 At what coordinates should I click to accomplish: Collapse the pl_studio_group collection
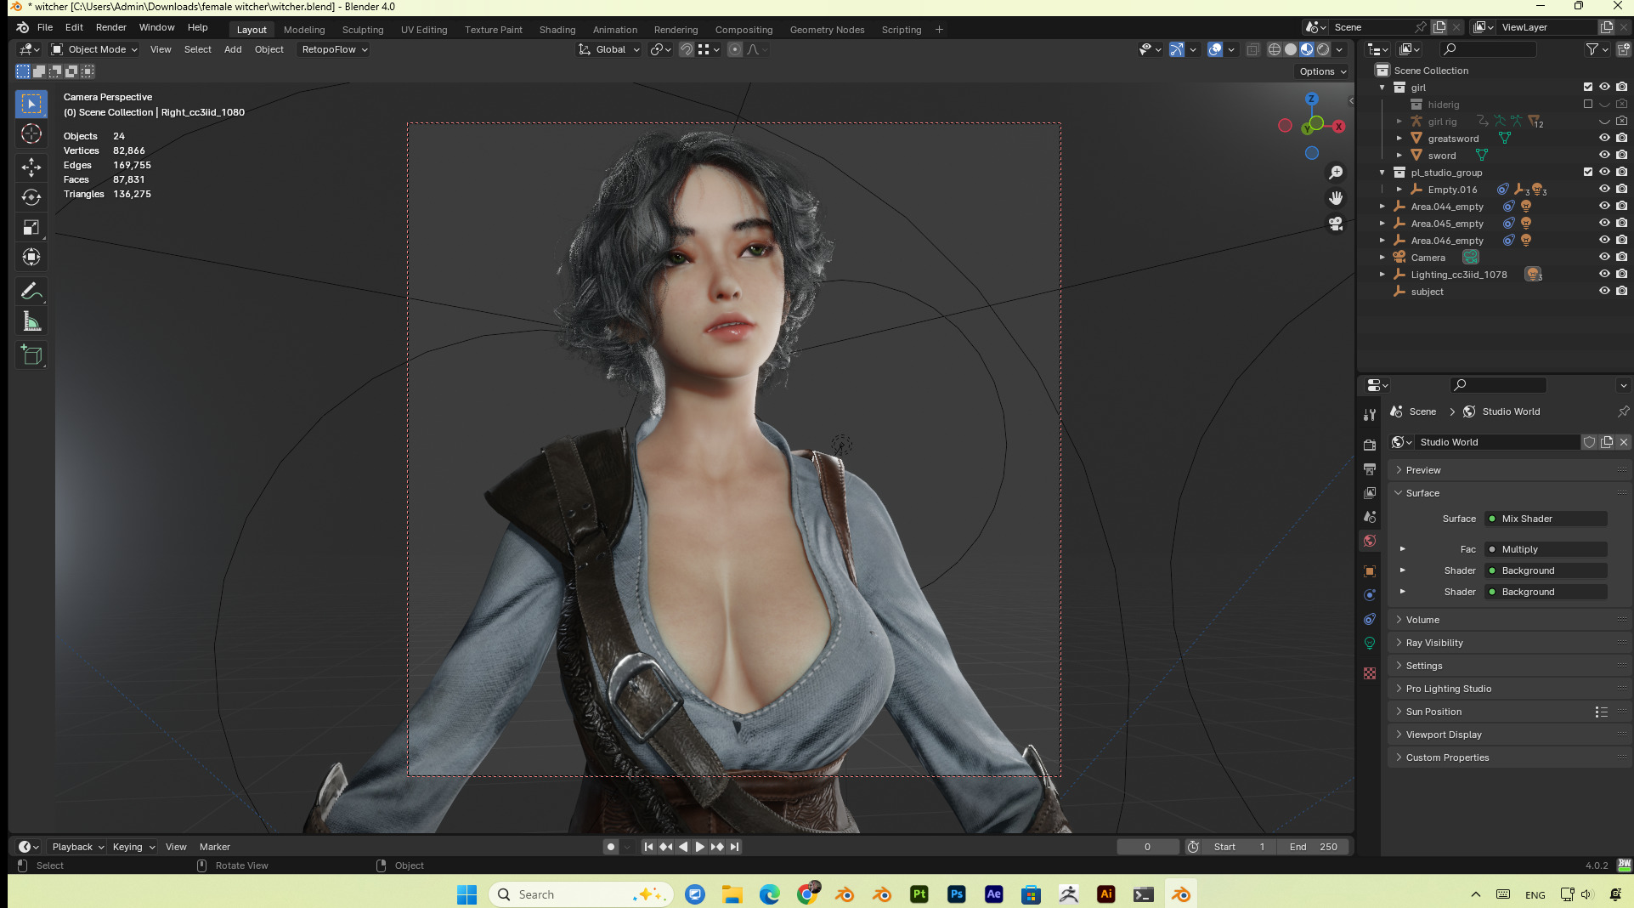[x=1382, y=172]
